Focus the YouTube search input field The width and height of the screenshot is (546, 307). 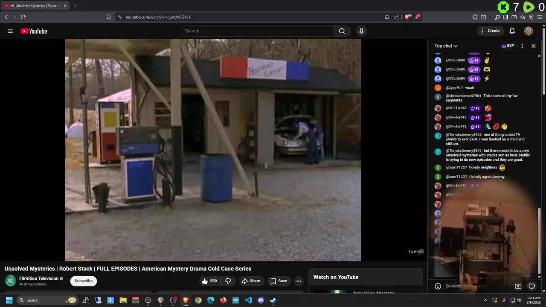[x=257, y=31]
